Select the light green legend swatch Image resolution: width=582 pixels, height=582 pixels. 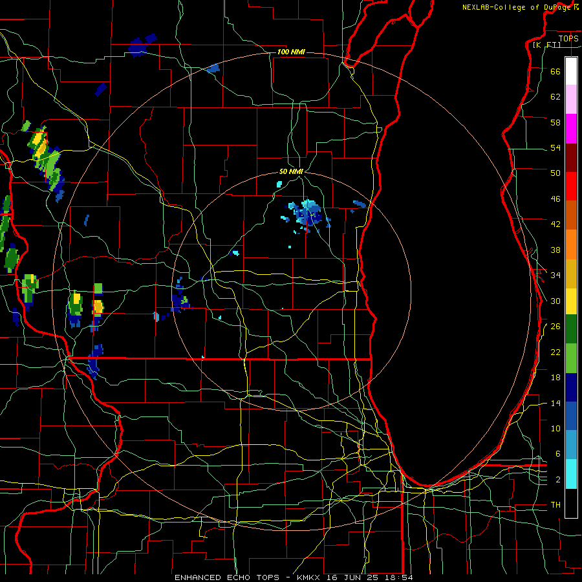tap(571, 358)
